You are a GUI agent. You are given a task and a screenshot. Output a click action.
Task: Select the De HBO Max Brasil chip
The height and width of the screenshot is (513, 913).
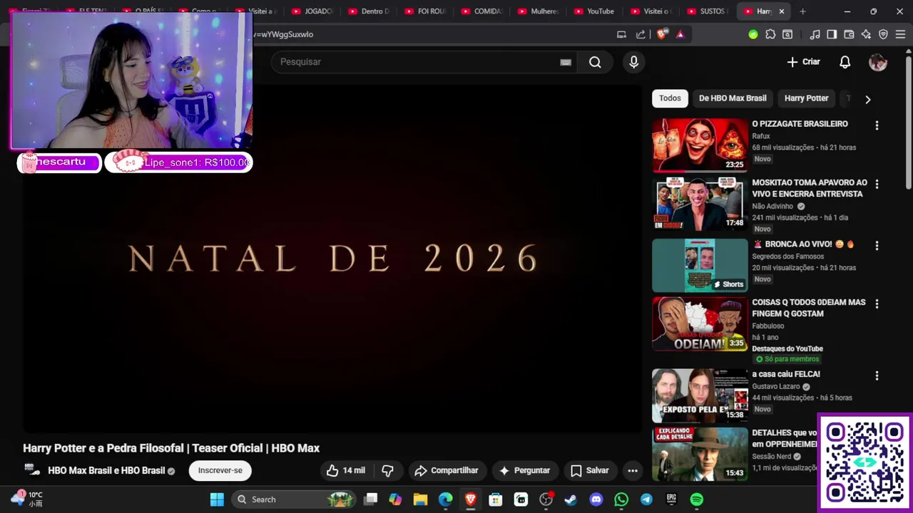pyautogui.click(x=733, y=98)
